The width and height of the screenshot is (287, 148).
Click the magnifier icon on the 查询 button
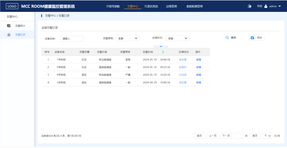pos(227,37)
